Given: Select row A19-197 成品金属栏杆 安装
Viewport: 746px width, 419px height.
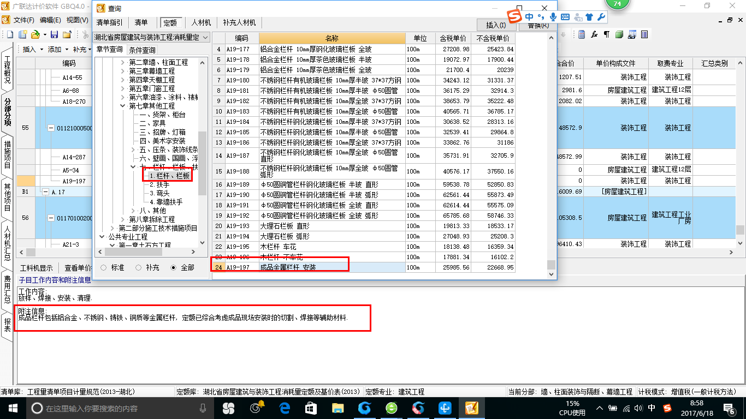Looking at the screenshot, I should tap(363, 267).
